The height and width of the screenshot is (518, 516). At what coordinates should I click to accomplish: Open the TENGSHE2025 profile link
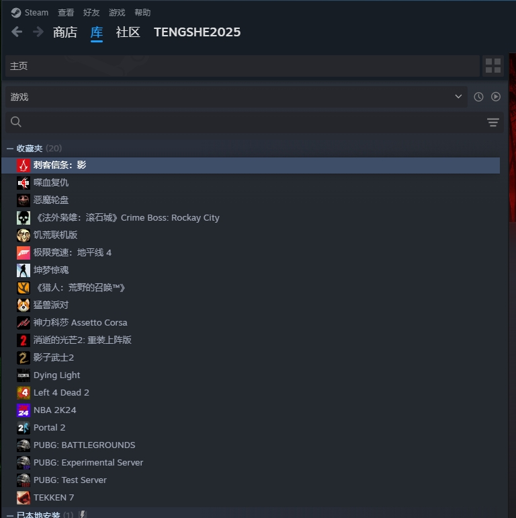pyautogui.click(x=198, y=32)
